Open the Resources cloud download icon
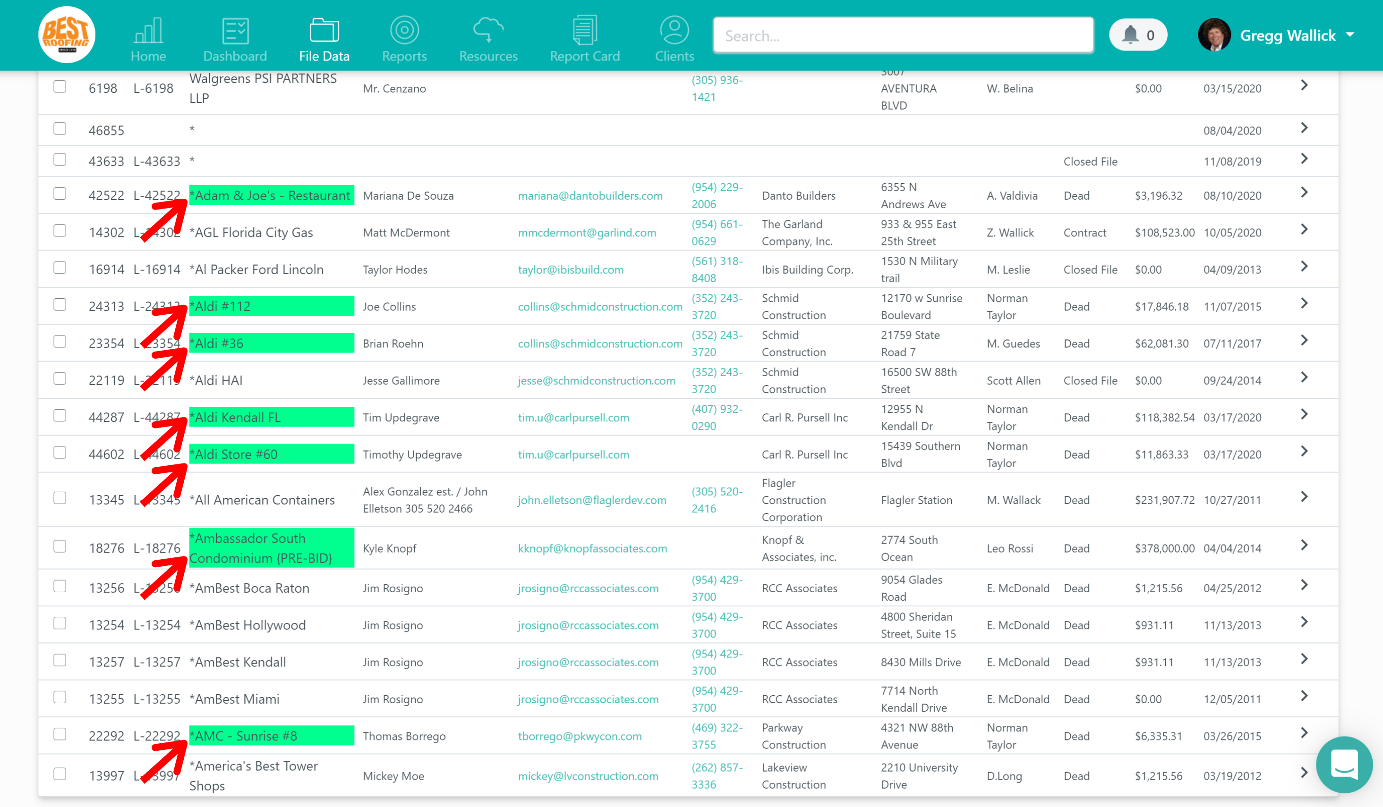The height and width of the screenshot is (807, 1383). 488,30
